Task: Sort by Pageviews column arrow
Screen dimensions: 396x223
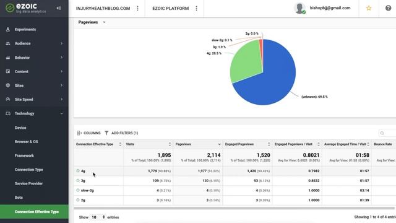Action: 219,144
